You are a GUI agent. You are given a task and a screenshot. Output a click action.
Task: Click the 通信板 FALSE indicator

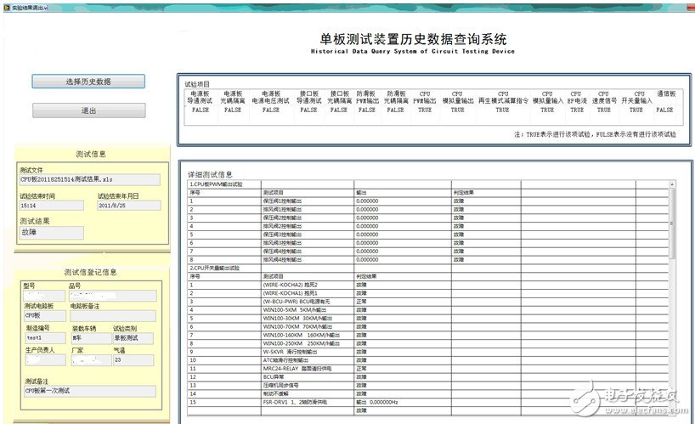click(x=664, y=110)
